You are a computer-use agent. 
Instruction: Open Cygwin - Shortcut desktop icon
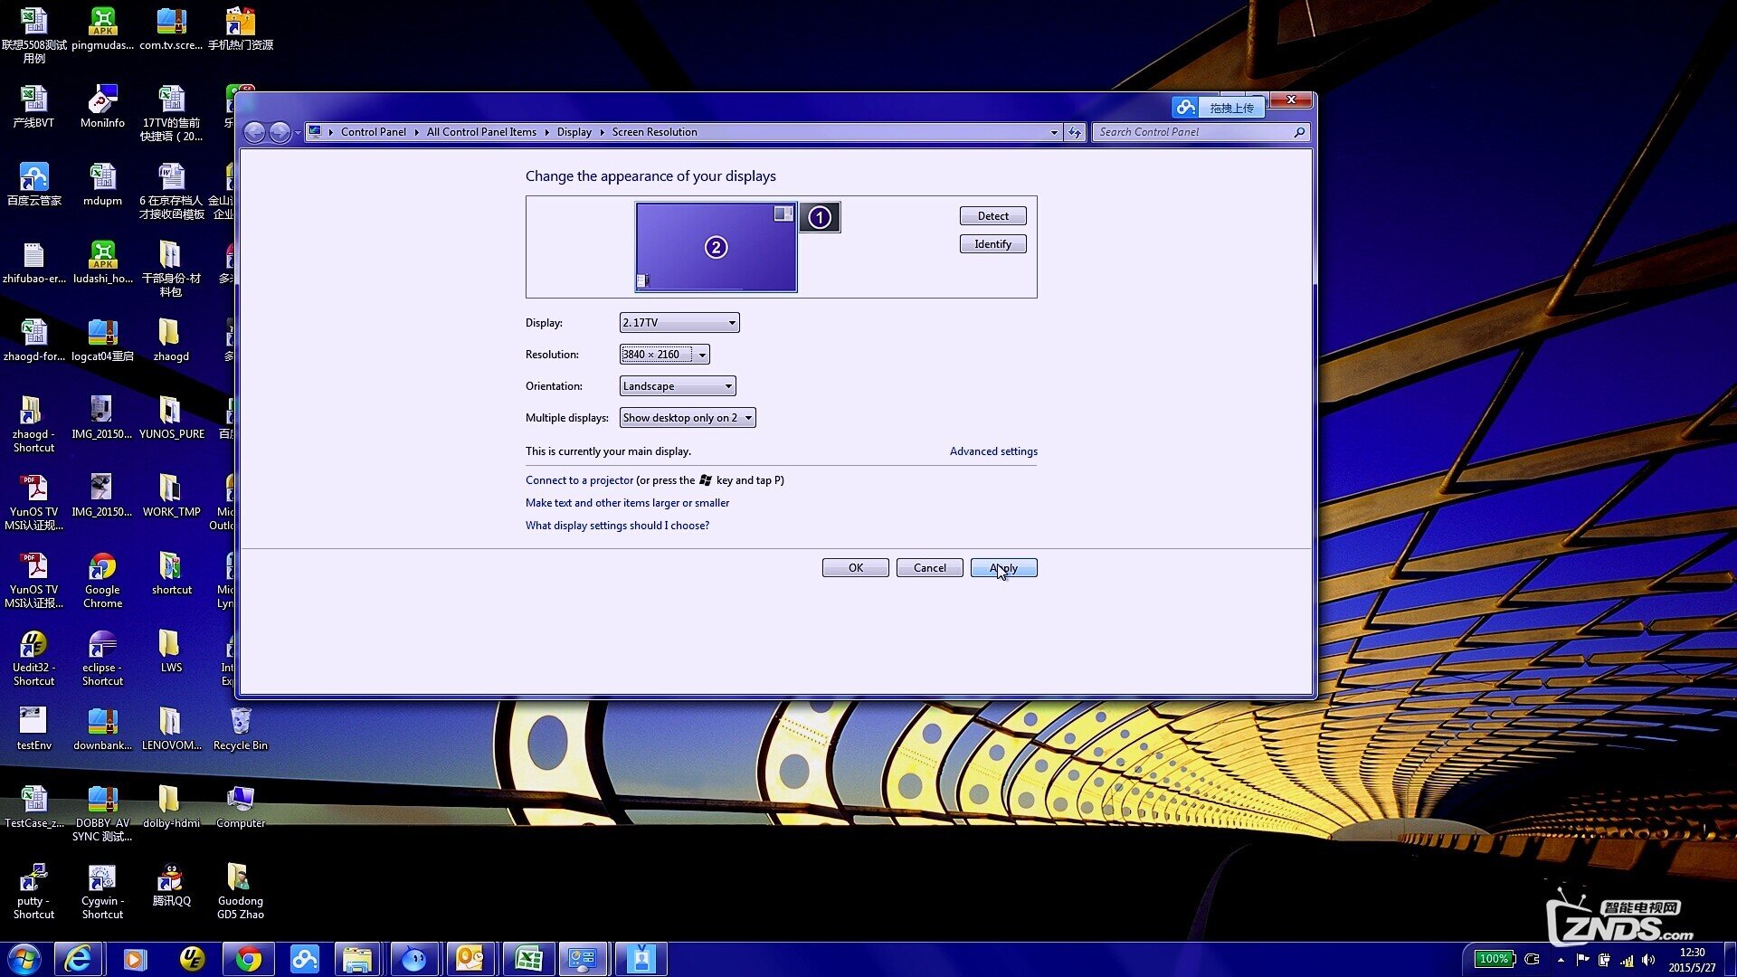102,891
